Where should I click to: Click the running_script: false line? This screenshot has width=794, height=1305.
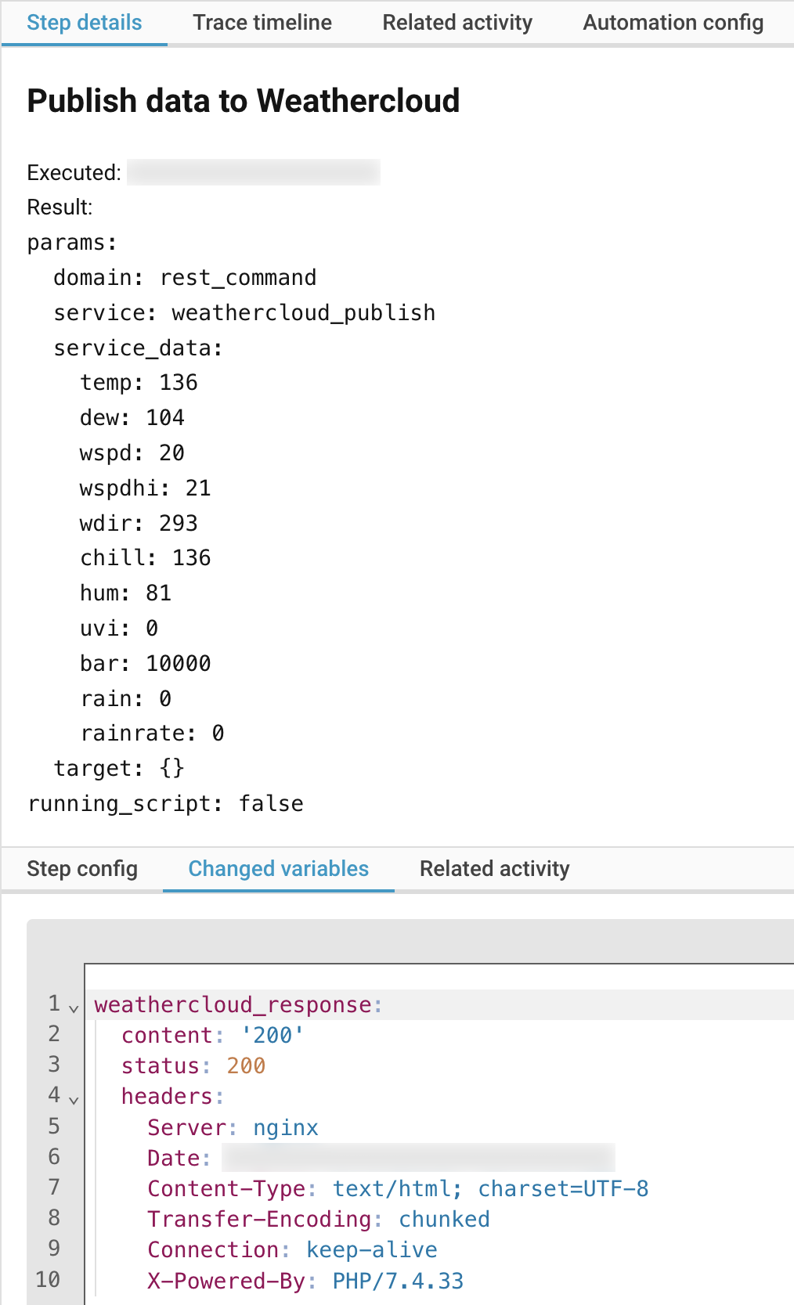[165, 804]
